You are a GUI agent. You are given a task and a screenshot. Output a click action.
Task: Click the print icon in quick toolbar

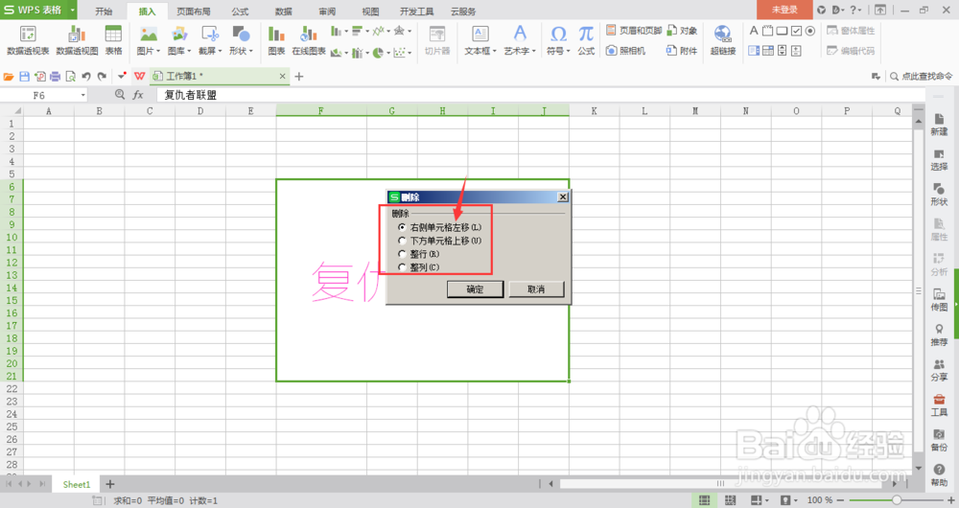click(x=55, y=77)
